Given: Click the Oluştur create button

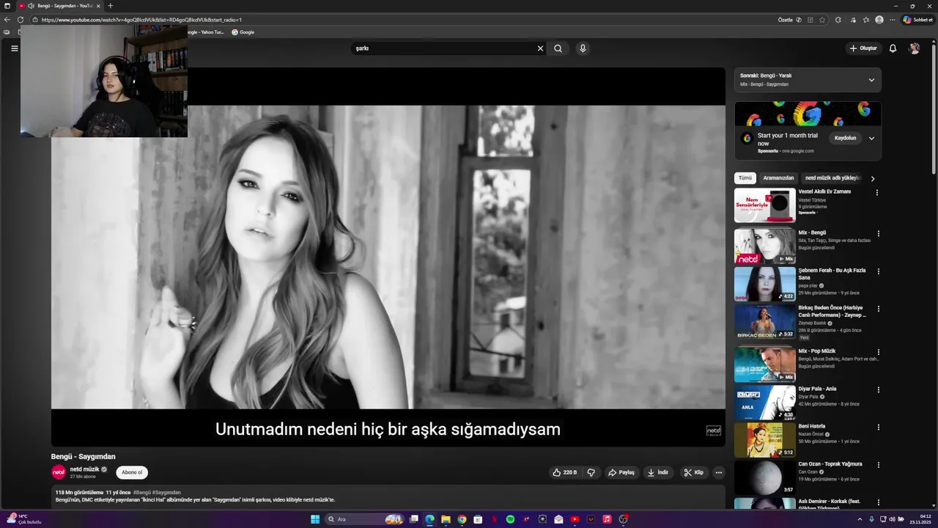Looking at the screenshot, I should tap(863, 48).
